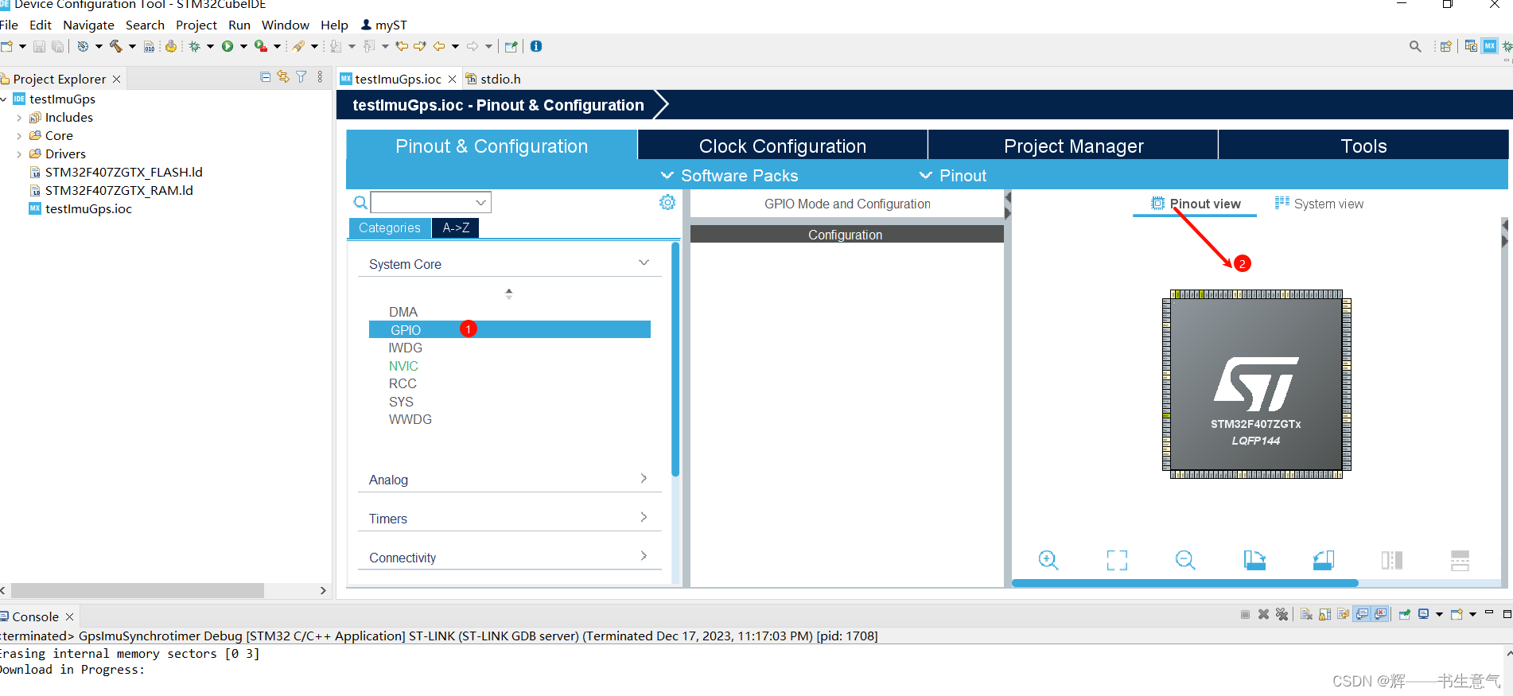Rotate the chip clockwise

1254,560
